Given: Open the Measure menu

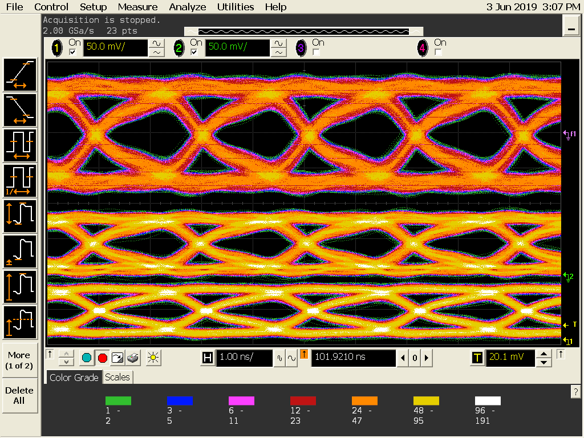Looking at the screenshot, I should click(138, 7).
